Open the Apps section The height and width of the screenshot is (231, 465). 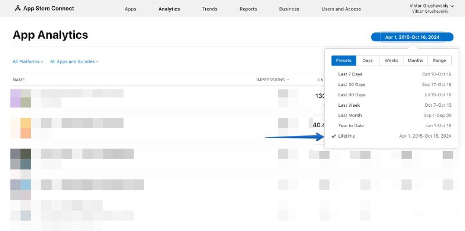(130, 9)
